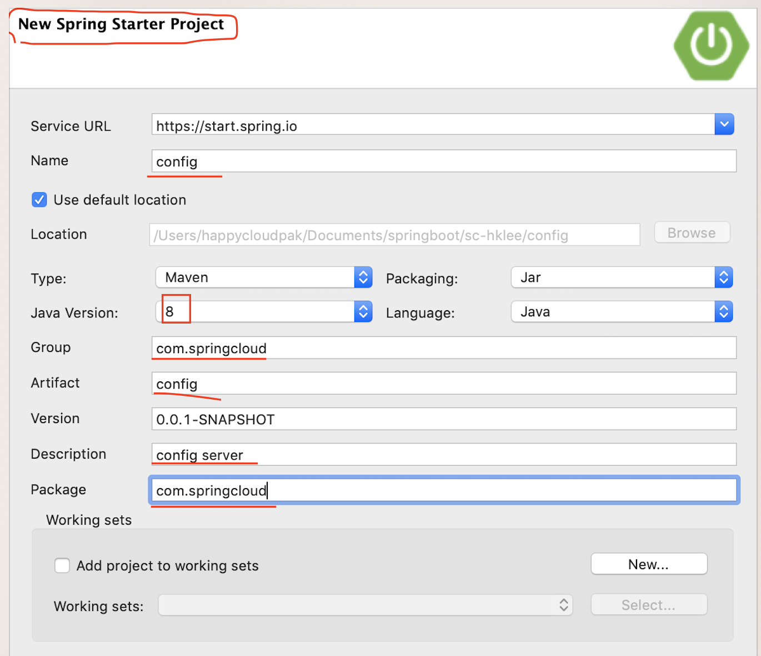Click the Version field 0.0.1-SNAPSHOT
This screenshot has width=761, height=656.
444,419
